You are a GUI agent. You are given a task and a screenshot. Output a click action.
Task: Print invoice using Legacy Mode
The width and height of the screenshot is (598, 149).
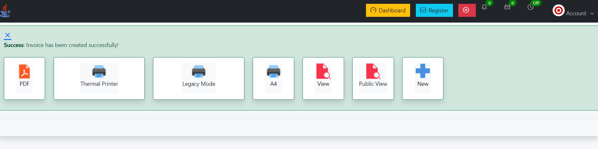[x=199, y=78]
